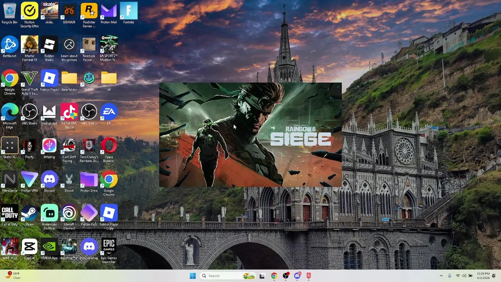The width and height of the screenshot is (501, 282).
Task: Click the Learn about this picture icon
Action: 69,49
